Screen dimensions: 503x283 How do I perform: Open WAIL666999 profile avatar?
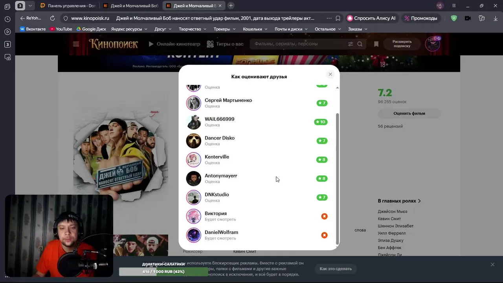193,122
